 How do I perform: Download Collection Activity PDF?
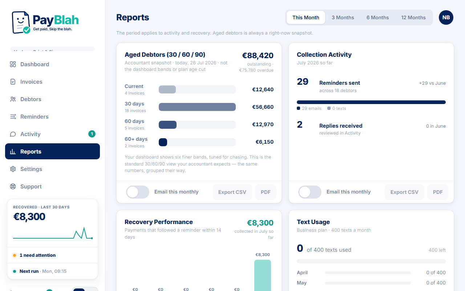[x=438, y=192]
